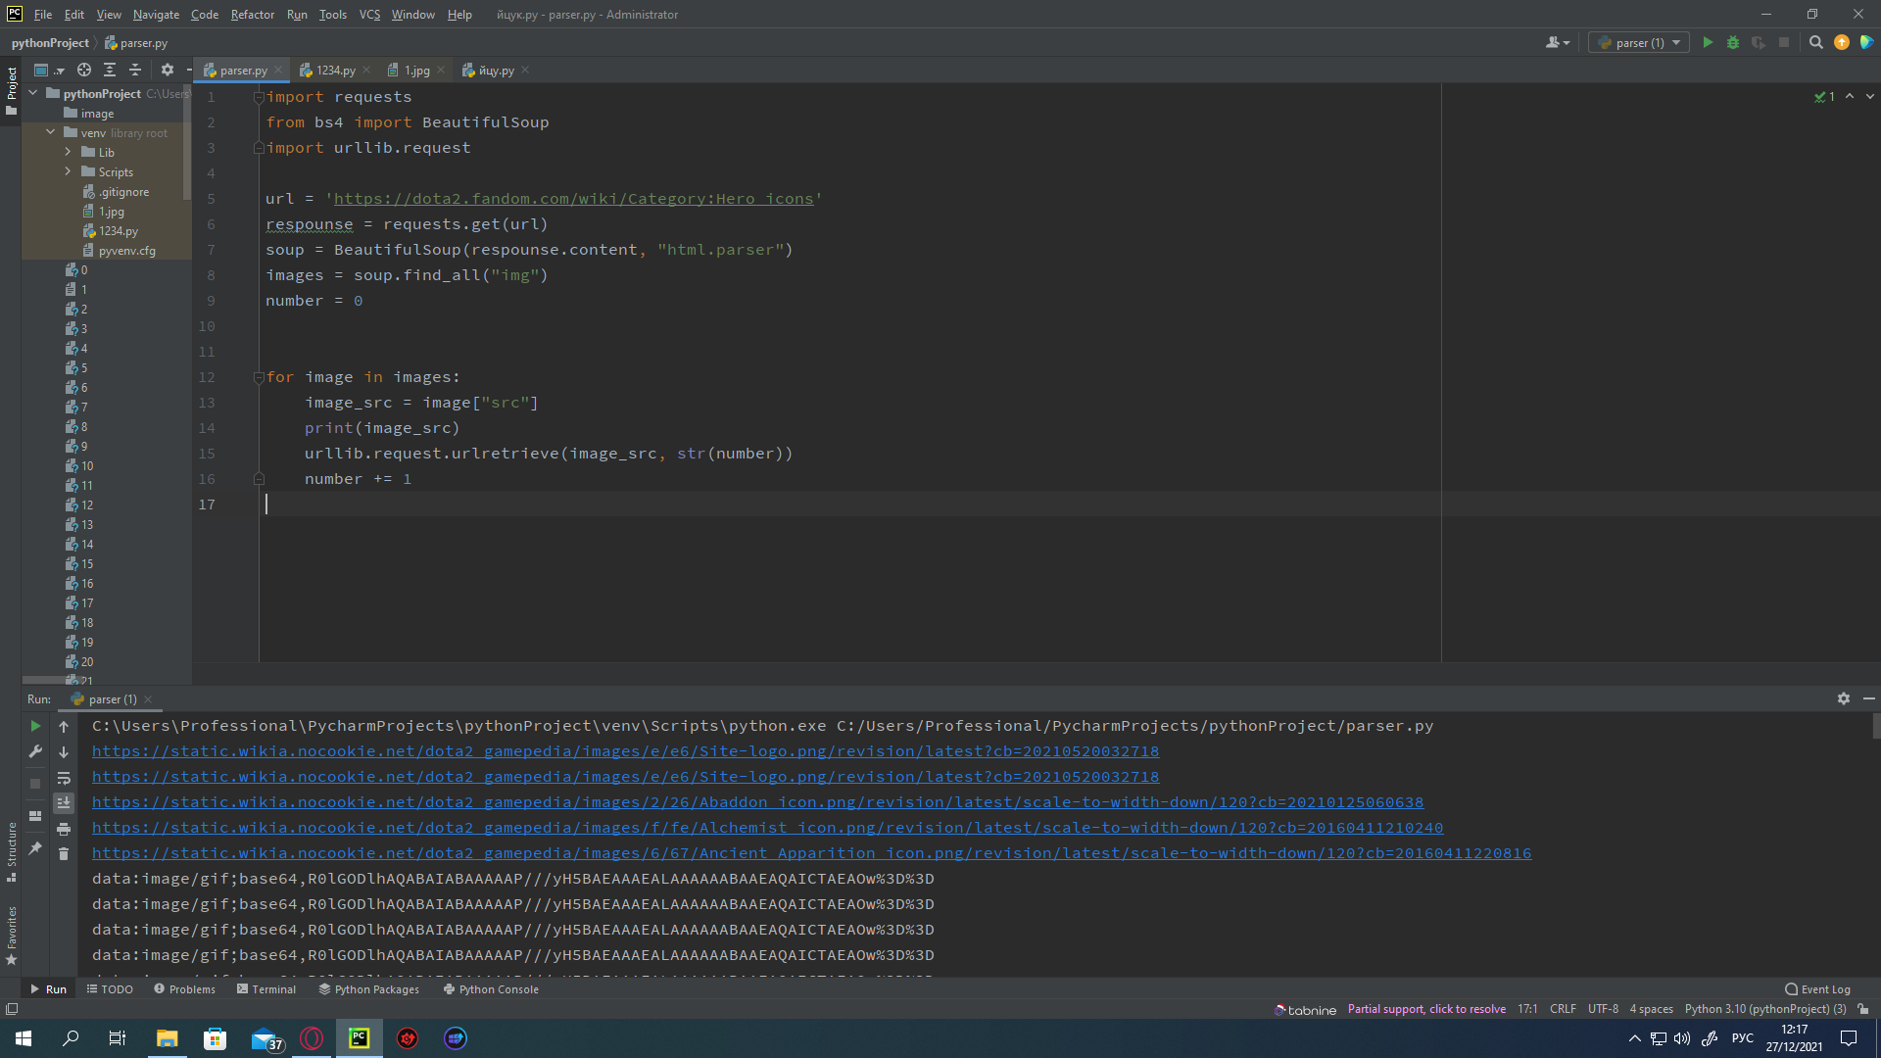
Task: Open the colorful Code With Me icon
Action: tap(1866, 43)
